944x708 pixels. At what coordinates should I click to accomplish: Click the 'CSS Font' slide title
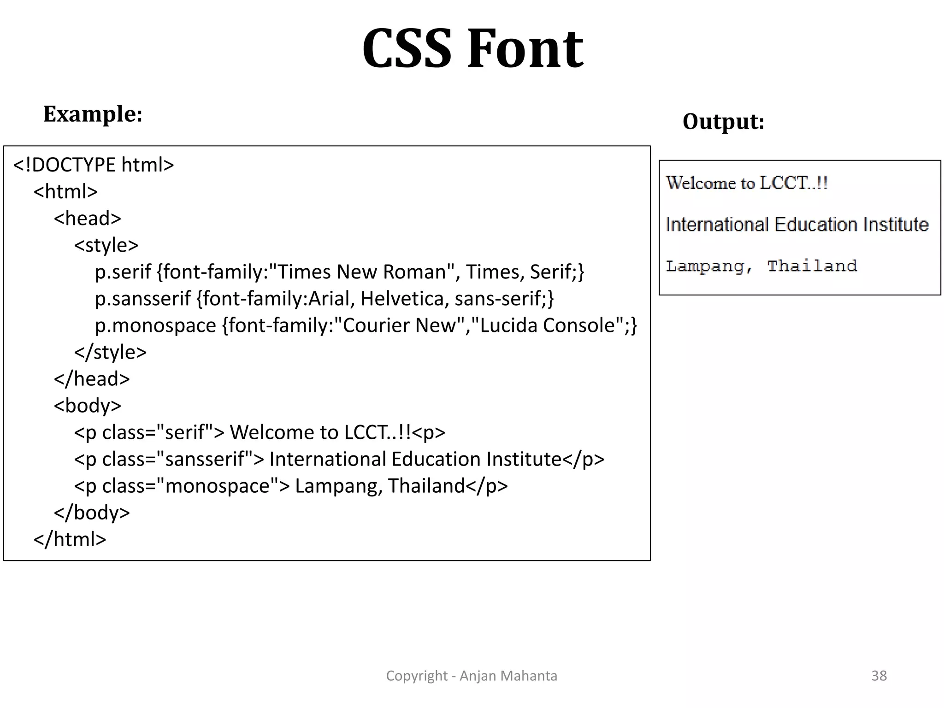coord(472,48)
